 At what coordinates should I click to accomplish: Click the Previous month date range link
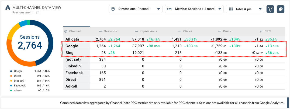tap(23, 13)
